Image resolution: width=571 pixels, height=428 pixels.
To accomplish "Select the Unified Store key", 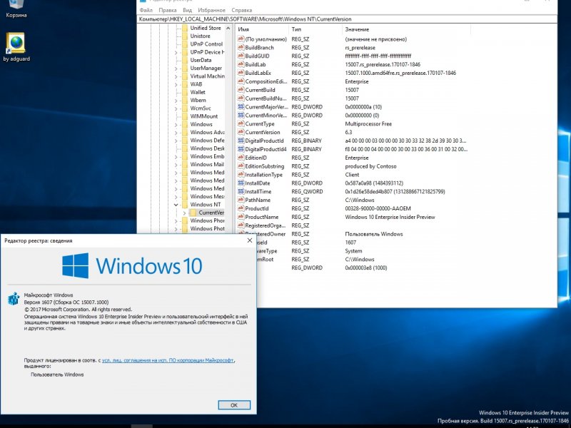I will coord(206,28).
